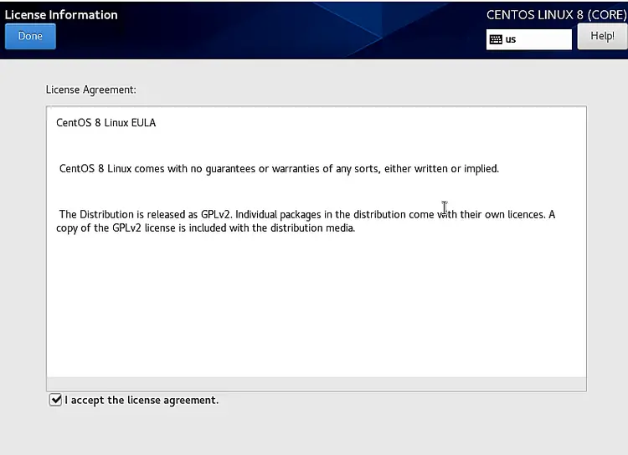628x455 pixels.
Task: Click the word "implied" in the warranty sentence
Action: click(480, 169)
